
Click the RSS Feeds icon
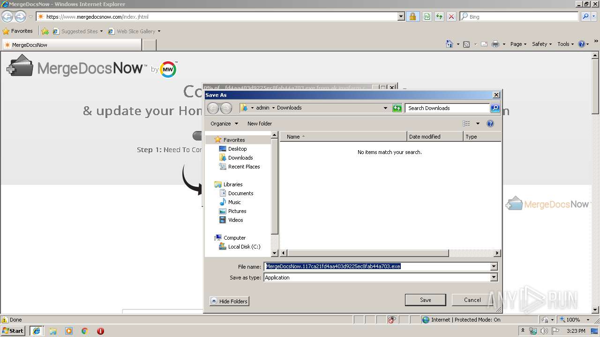point(466,44)
